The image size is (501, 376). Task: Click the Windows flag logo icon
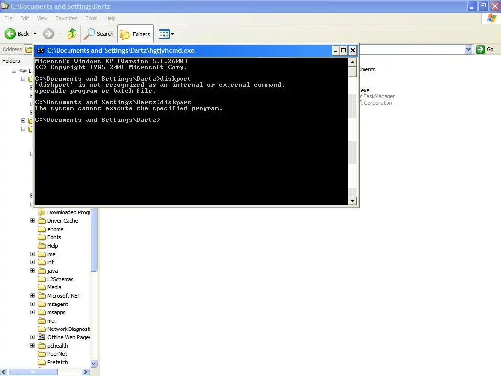click(492, 18)
